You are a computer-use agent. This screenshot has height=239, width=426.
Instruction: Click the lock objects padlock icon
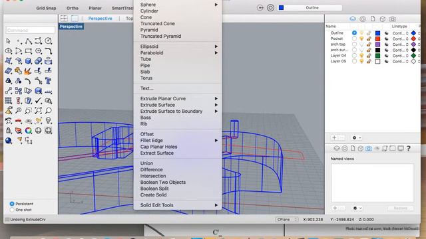point(8,131)
